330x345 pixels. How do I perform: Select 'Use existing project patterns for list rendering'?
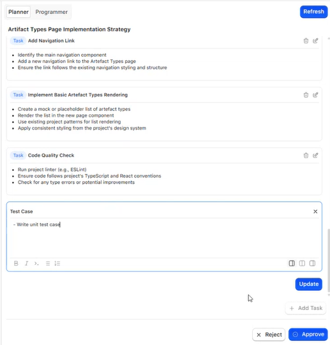point(69,122)
